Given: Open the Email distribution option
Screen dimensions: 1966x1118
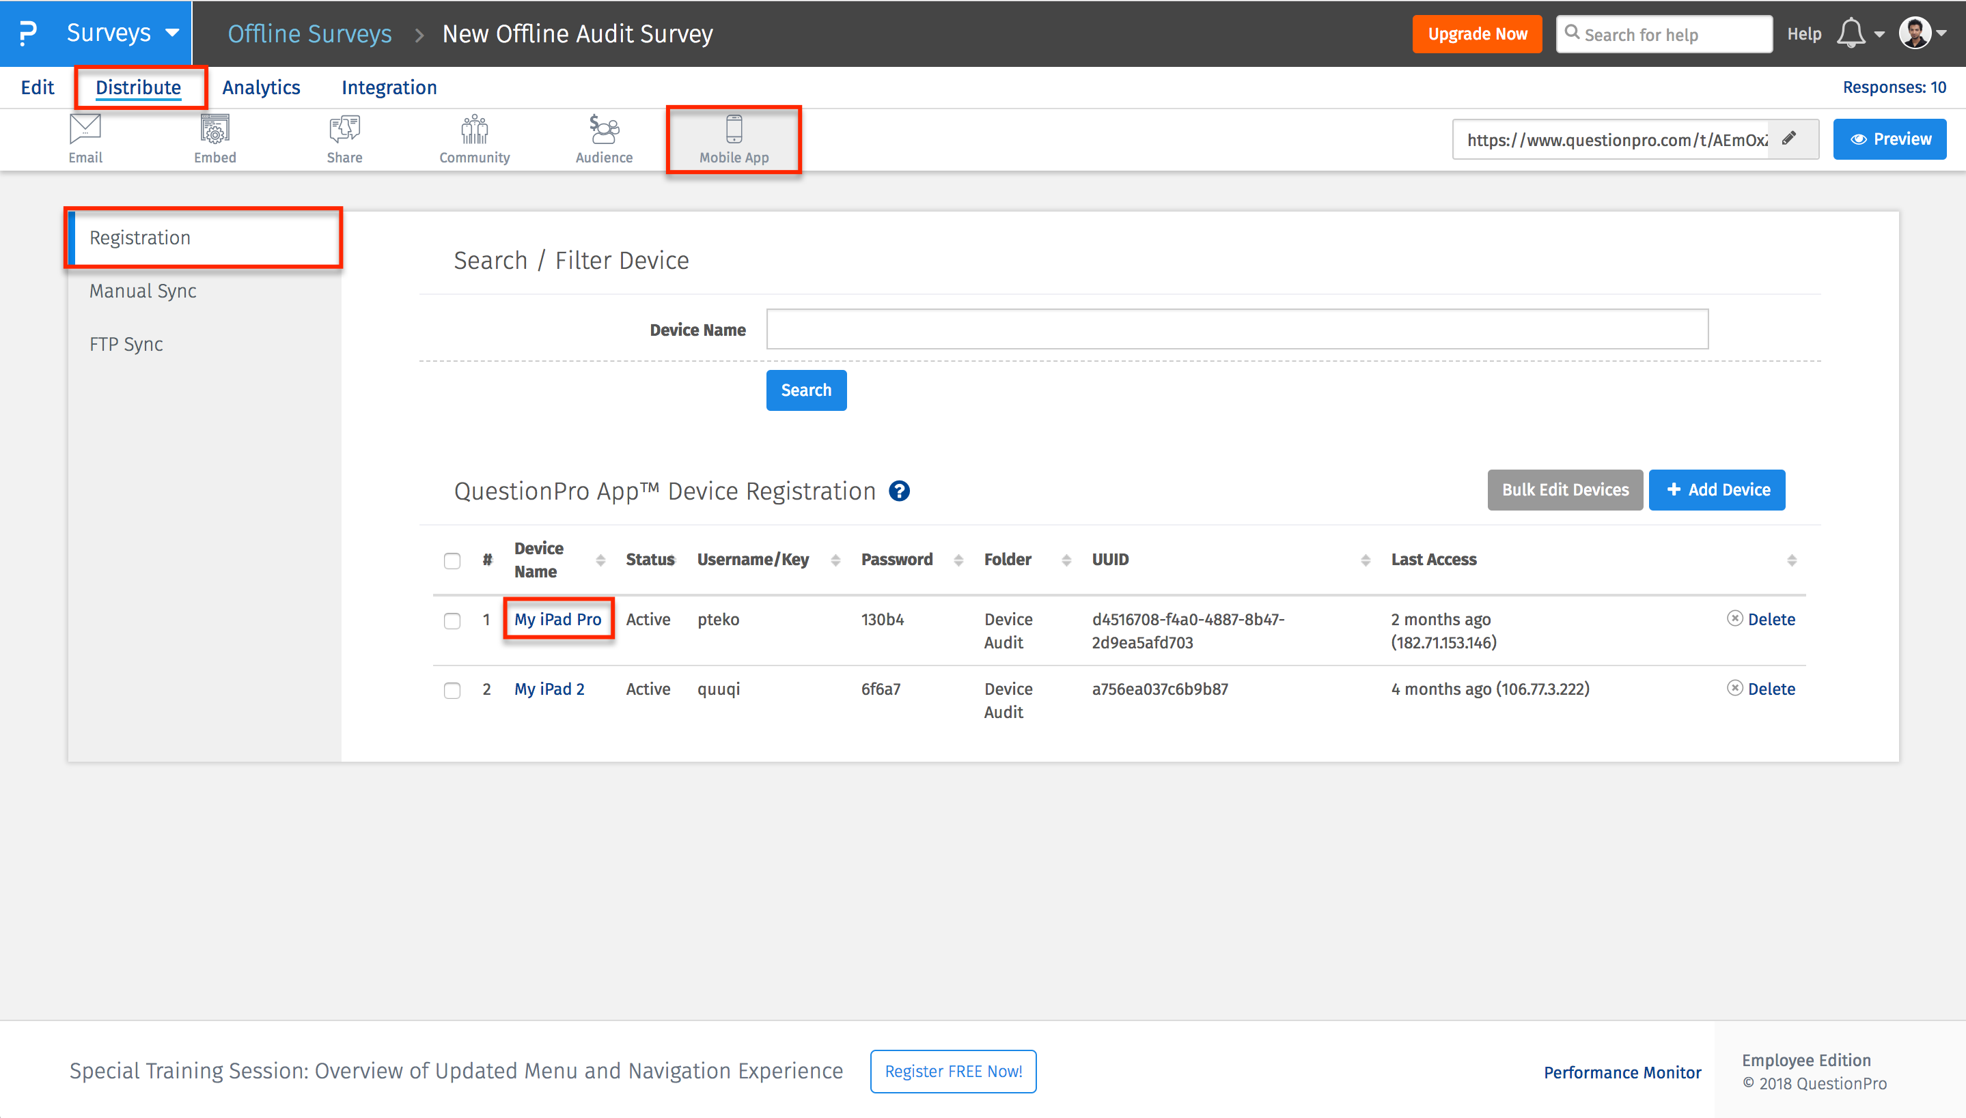Looking at the screenshot, I should pyautogui.click(x=85, y=139).
